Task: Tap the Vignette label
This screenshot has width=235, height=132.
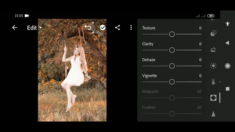Action: (149, 76)
